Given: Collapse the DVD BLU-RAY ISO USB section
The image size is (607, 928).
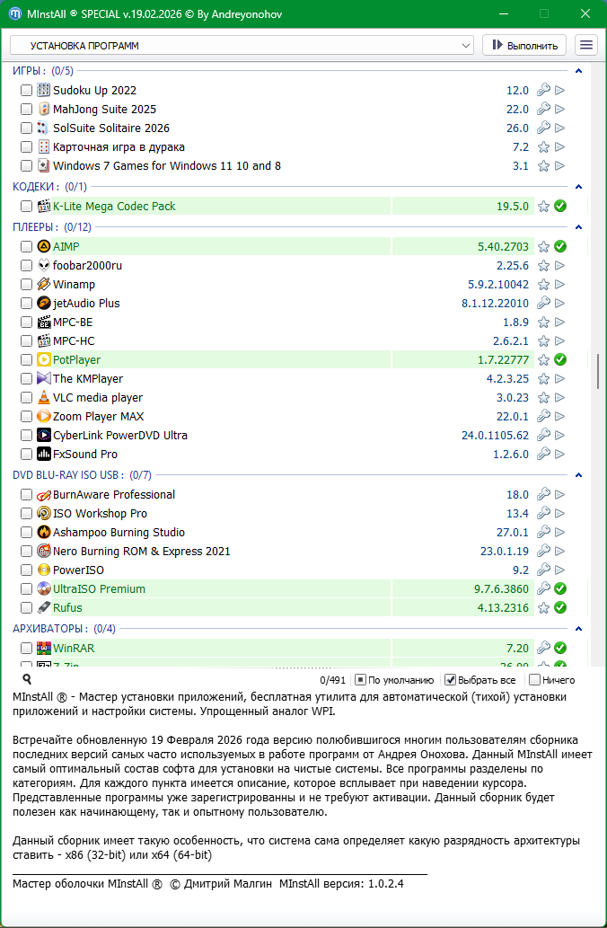Looking at the screenshot, I should pyautogui.click(x=578, y=475).
